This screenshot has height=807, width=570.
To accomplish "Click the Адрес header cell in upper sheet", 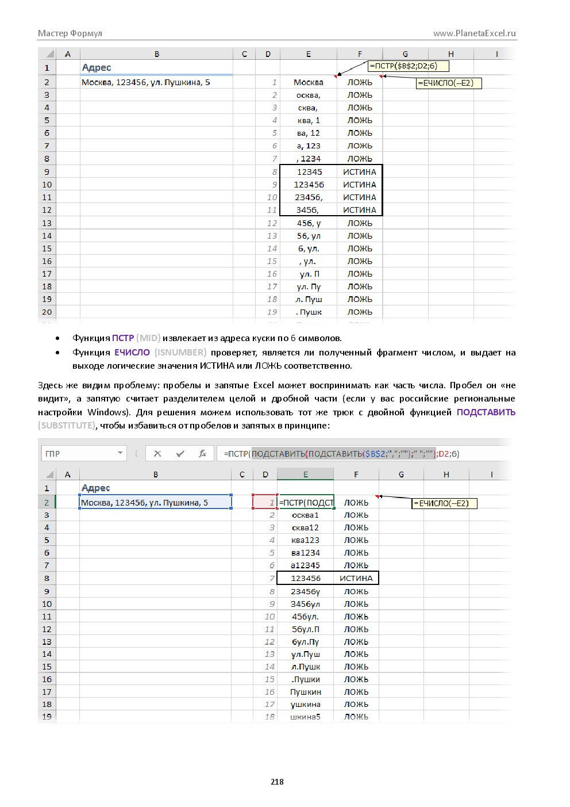I will click(156, 67).
